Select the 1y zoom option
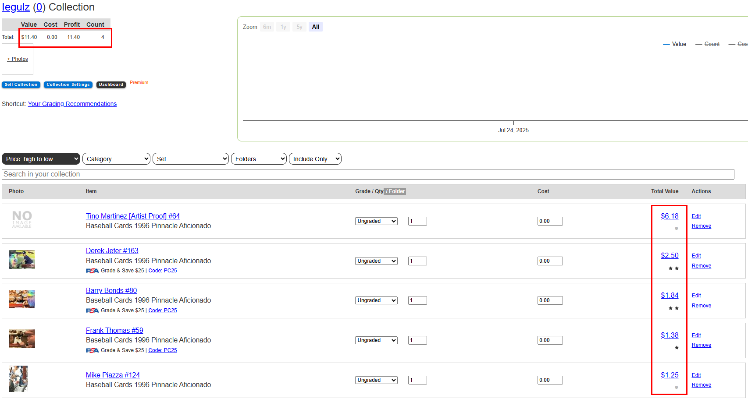 point(283,27)
